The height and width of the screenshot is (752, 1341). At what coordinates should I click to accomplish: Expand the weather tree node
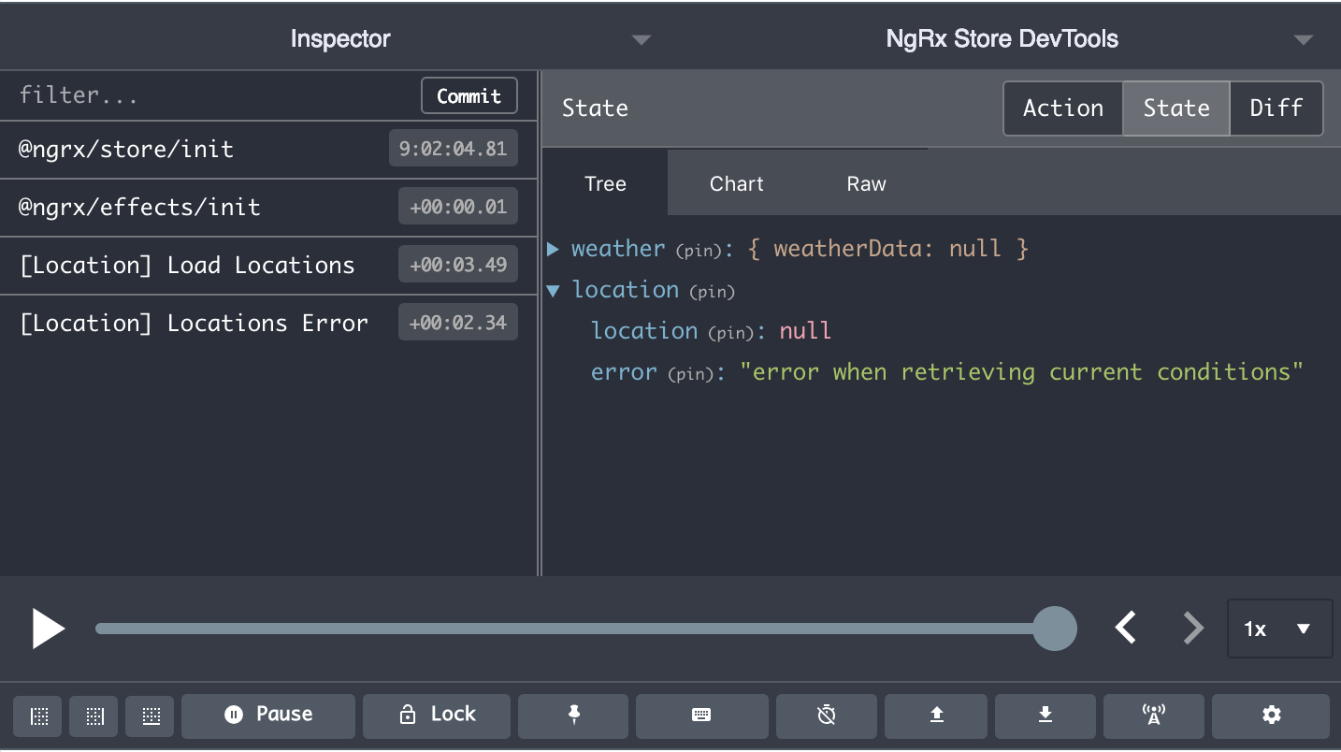click(x=553, y=249)
